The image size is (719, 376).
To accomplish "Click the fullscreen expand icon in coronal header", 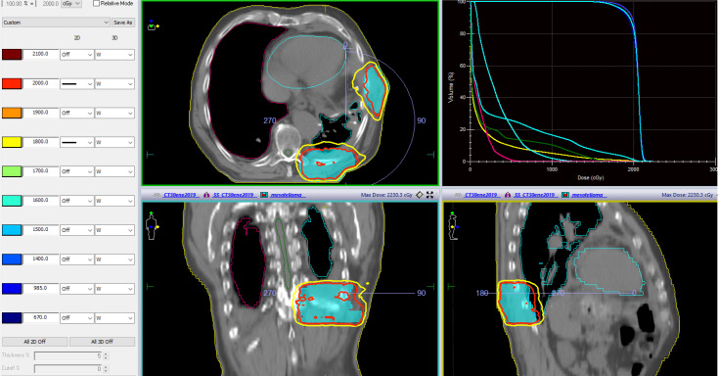I will click(429, 195).
